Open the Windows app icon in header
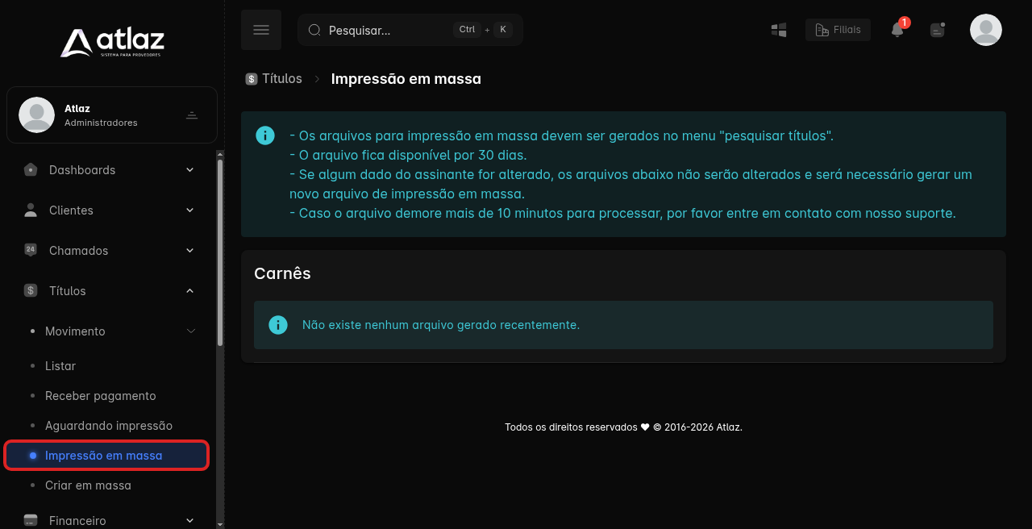 pyautogui.click(x=779, y=30)
